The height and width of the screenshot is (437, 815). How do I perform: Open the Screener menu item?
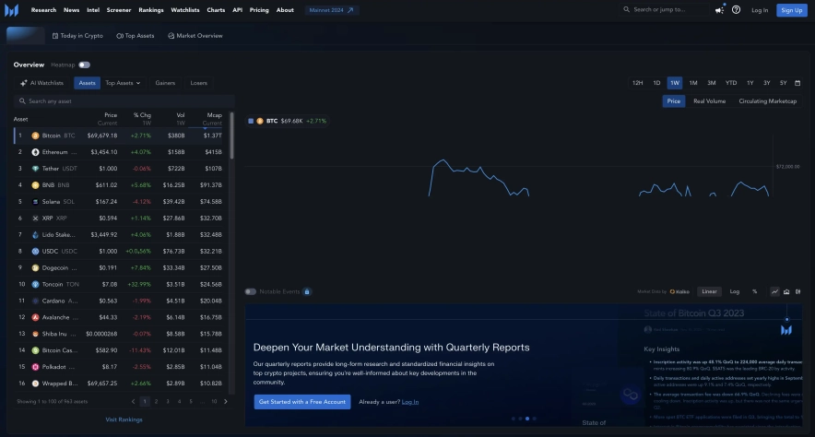(x=119, y=10)
